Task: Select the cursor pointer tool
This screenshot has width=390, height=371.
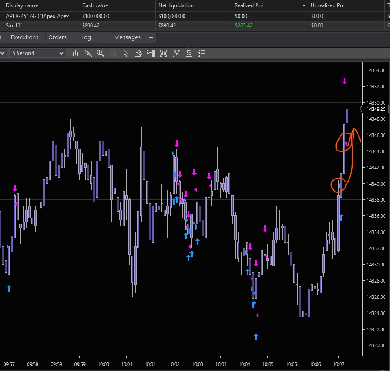Action: (x=126, y=53)
